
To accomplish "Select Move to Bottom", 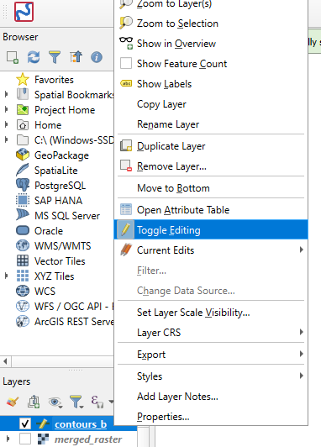I will pos(211,188).
